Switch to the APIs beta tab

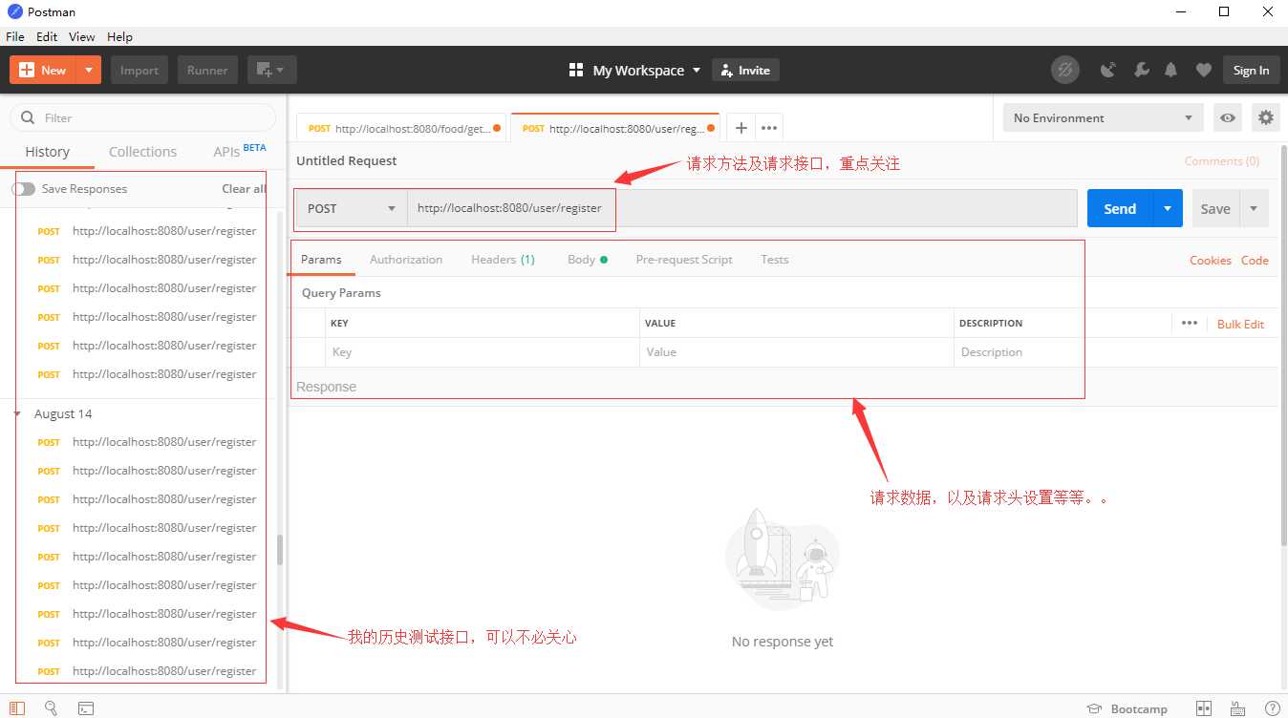[240, 151]
